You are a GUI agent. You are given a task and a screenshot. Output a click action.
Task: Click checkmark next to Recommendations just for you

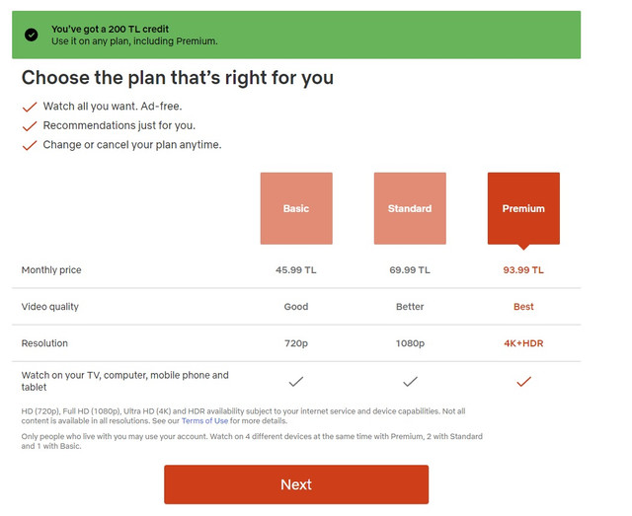(x=30, y=126)
